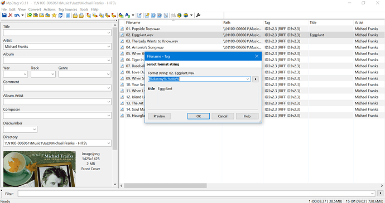
Task: Open the Help menu
Action: pos(94,9)
